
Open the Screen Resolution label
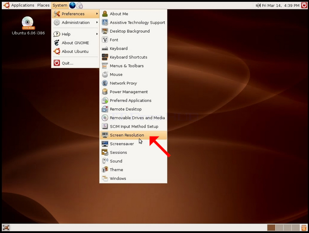point(127,135)
